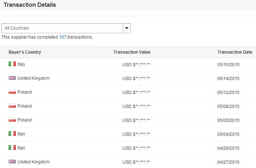This screenshot has height=168, width=256.
Task: Click the UK flag dated 05/14/2015
Action: coord(12,78)
